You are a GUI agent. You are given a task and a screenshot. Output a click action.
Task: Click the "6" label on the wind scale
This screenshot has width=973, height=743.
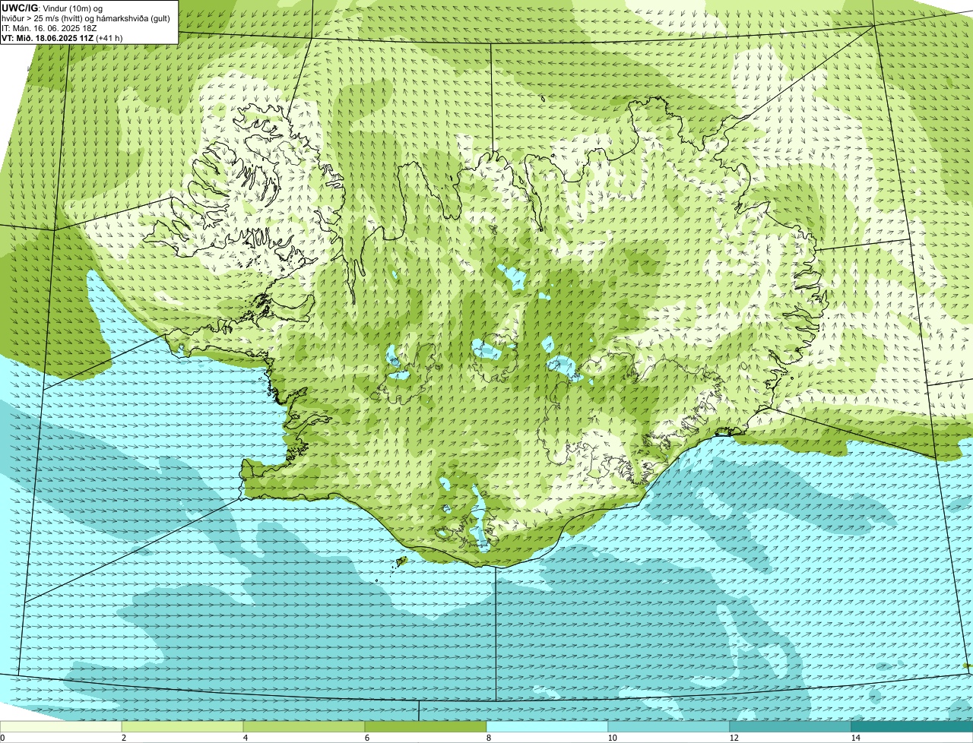366,738
